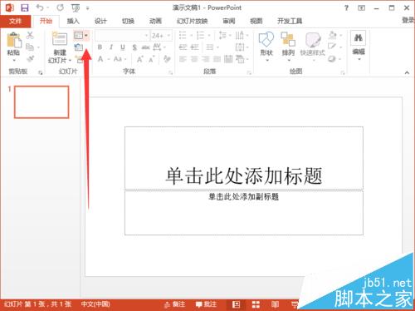Viewport: 415px width, 311px height.
Task: Collapse the ribbon with the chevron
Action: [x=407, y=72]
